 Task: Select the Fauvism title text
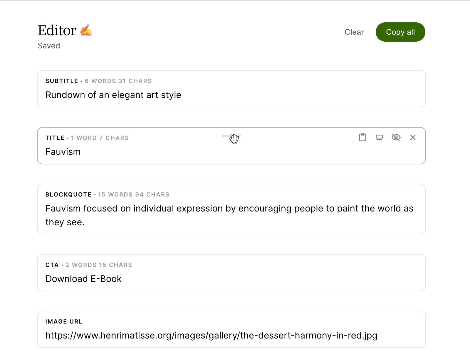[x=63, y=152]
